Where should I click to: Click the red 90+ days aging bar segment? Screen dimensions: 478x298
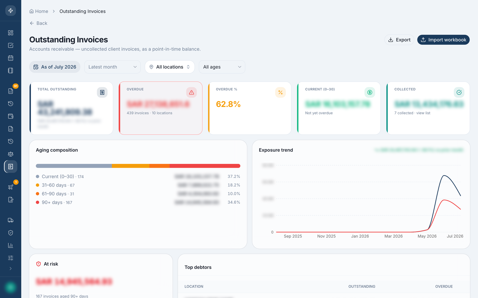pos(205,166)
